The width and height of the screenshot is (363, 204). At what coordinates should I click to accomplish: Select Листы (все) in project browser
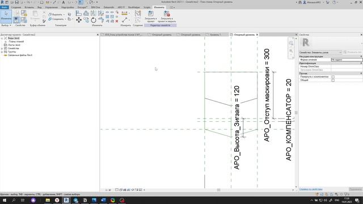(14, 45)
